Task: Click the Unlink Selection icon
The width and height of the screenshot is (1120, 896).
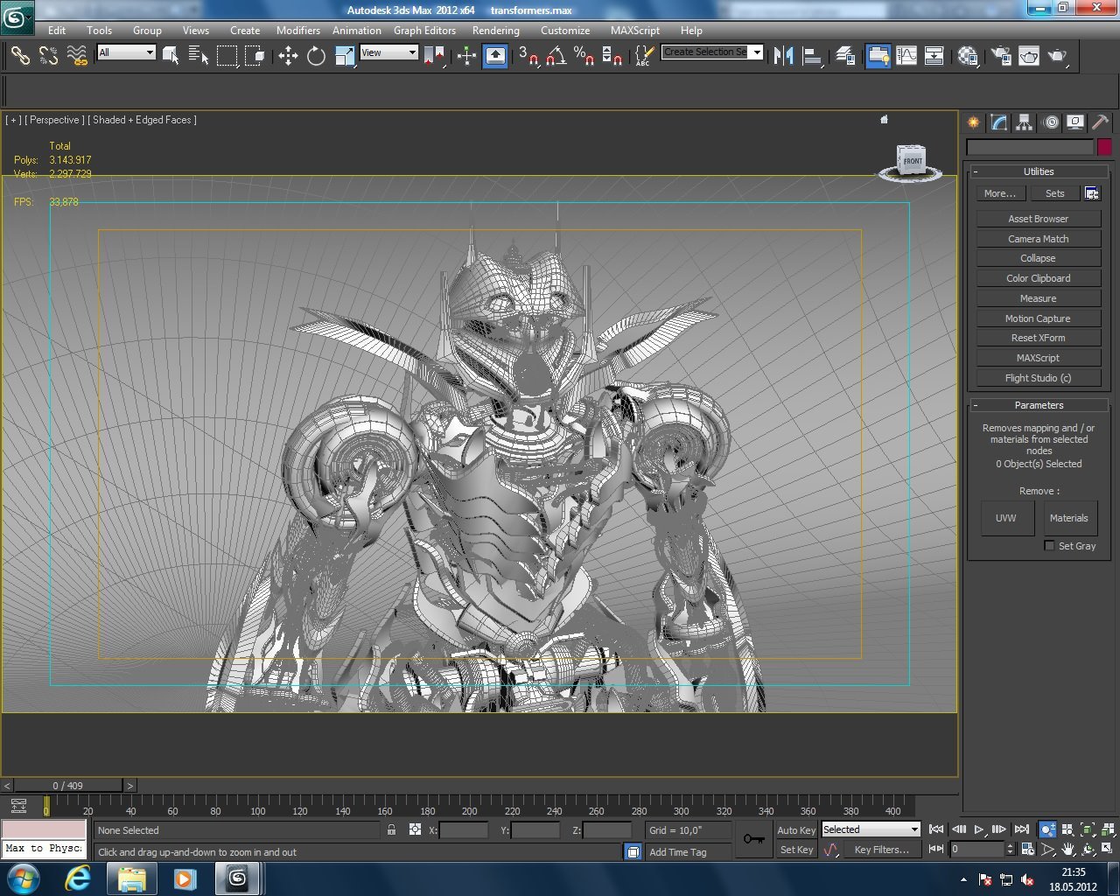Action: [48, 56]
